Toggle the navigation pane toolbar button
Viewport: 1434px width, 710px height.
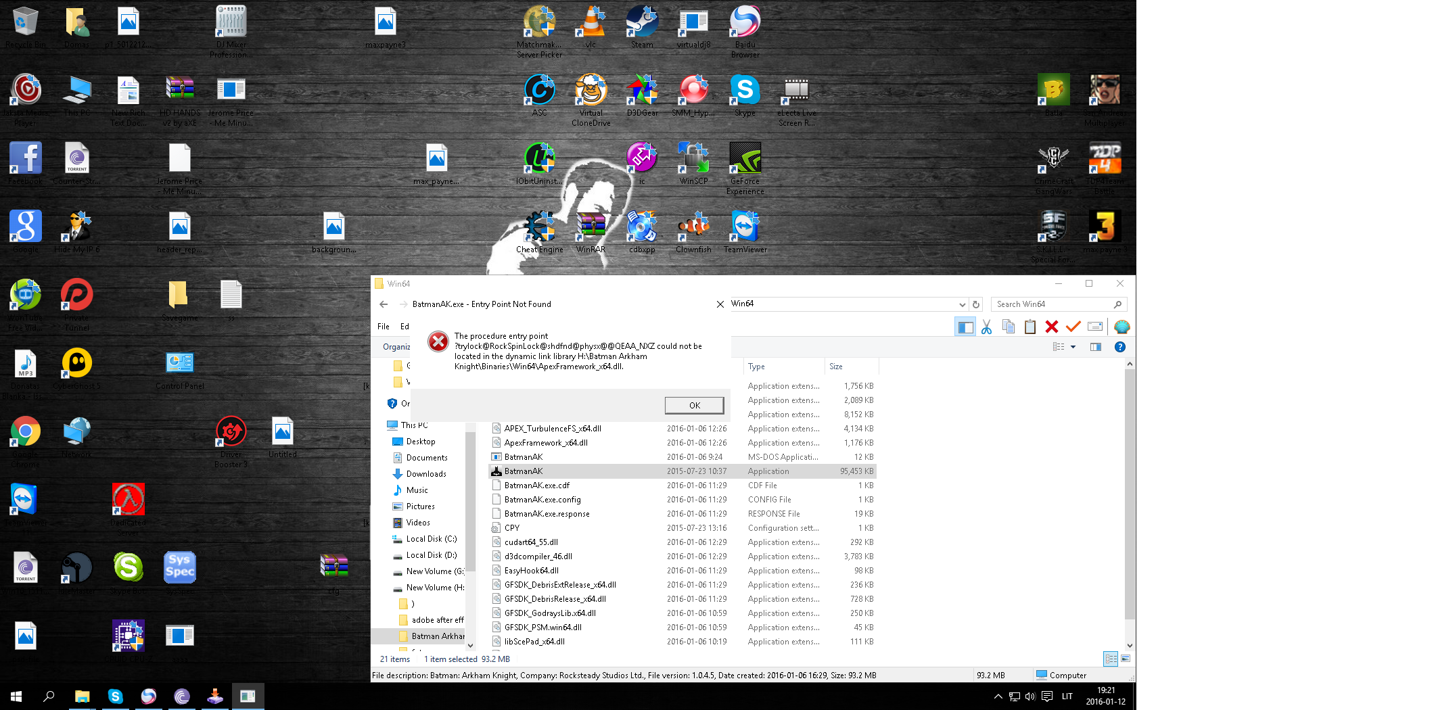click(965, 327)
